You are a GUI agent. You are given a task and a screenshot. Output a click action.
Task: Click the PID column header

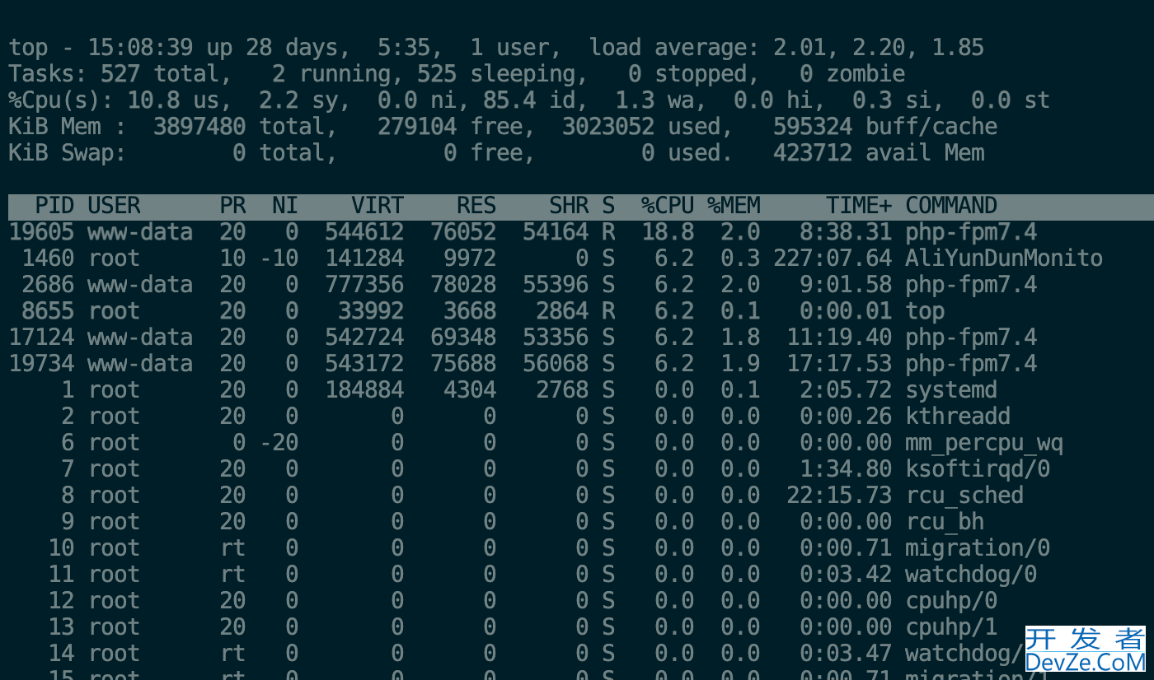[x=54, y=206]
